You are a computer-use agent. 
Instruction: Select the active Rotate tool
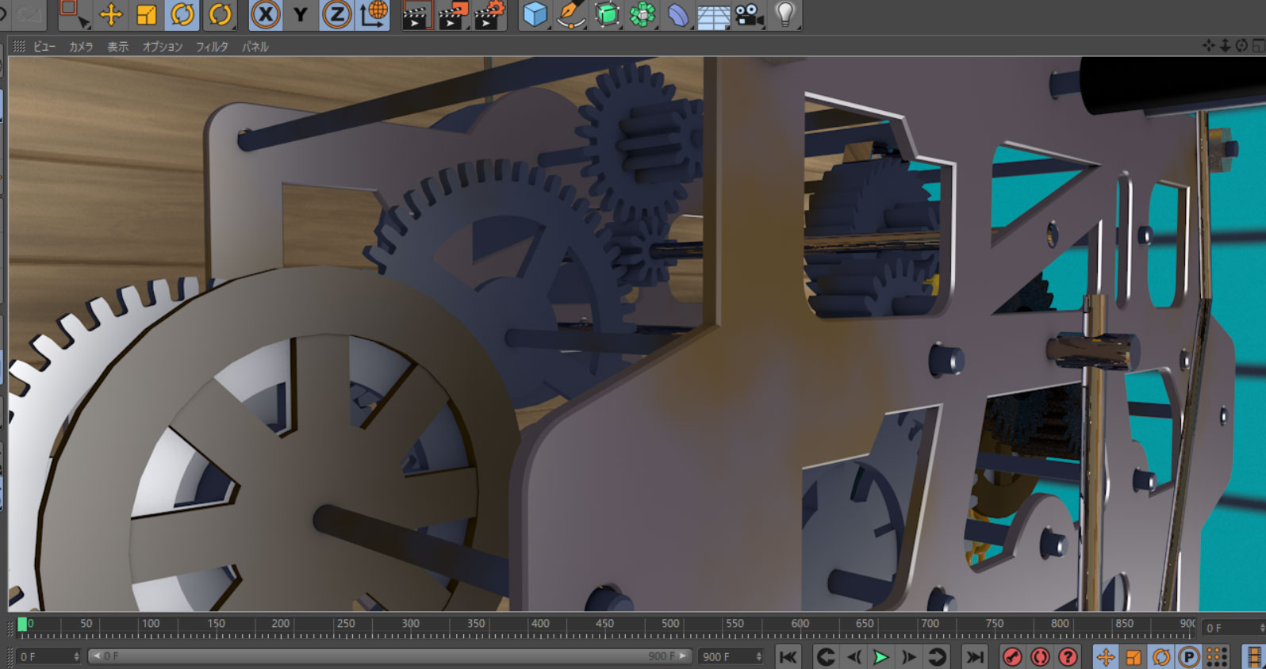click(x=182, y=14)
